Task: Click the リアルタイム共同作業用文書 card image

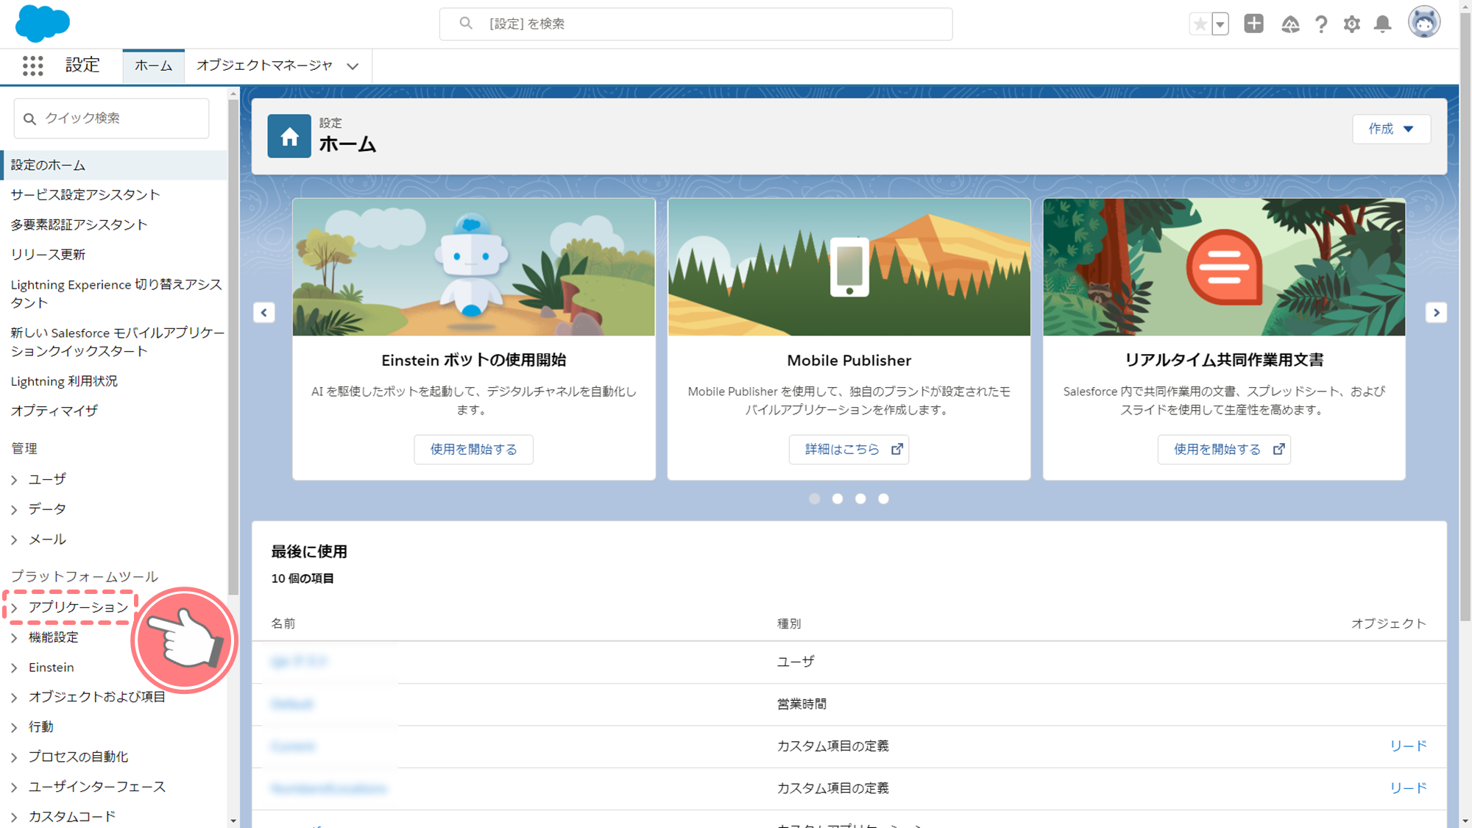Action: pos(1224,267)
